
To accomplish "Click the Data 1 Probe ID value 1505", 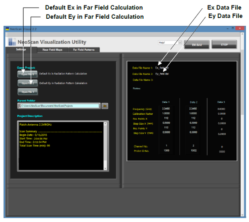I will point(166,150).
